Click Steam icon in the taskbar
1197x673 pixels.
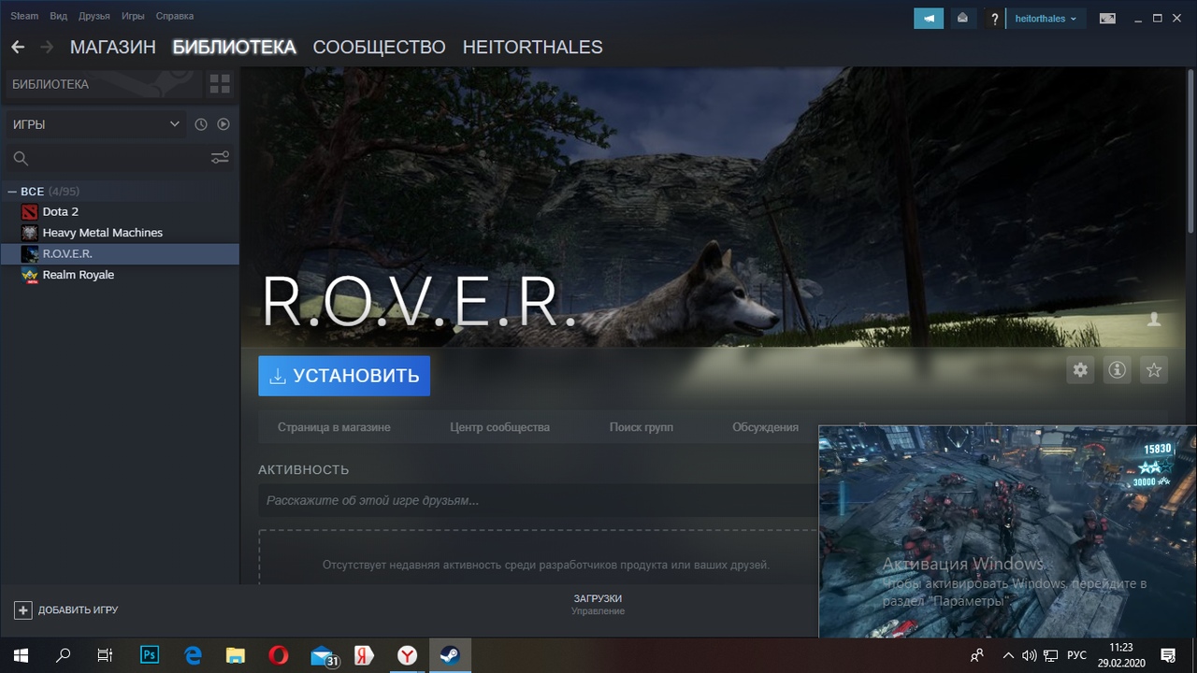click(x=451, y=655)
